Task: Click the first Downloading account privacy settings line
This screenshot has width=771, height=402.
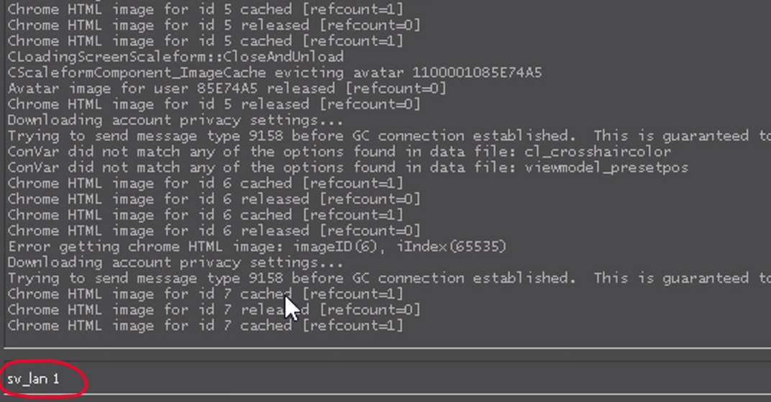Action: pyautogui.click(x=175, y=120)
